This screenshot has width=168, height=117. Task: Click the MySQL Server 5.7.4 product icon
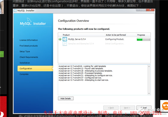tap(65, 39)
